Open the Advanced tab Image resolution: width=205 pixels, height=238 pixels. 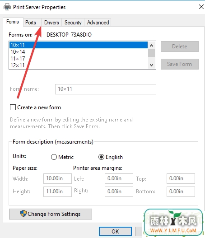pos(98,23)
